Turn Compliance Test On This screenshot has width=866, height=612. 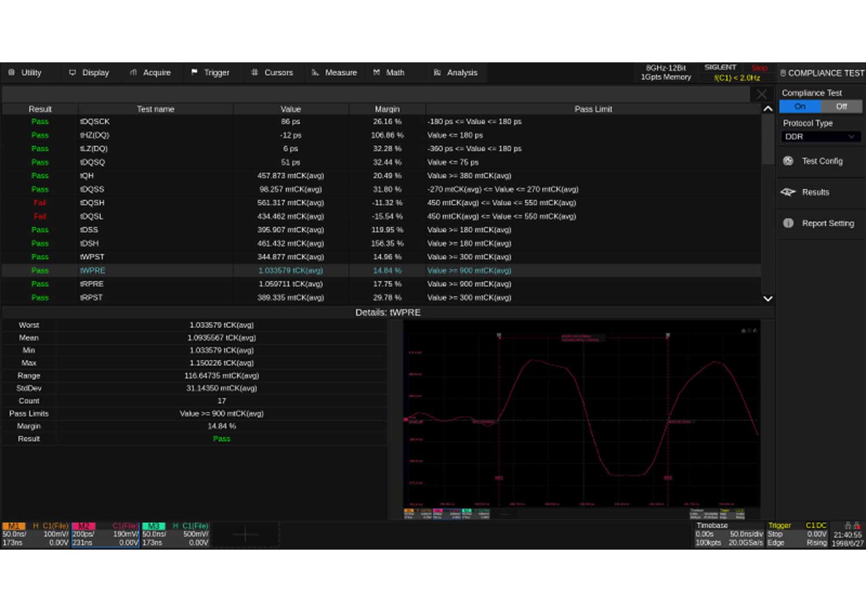(800, 107)
